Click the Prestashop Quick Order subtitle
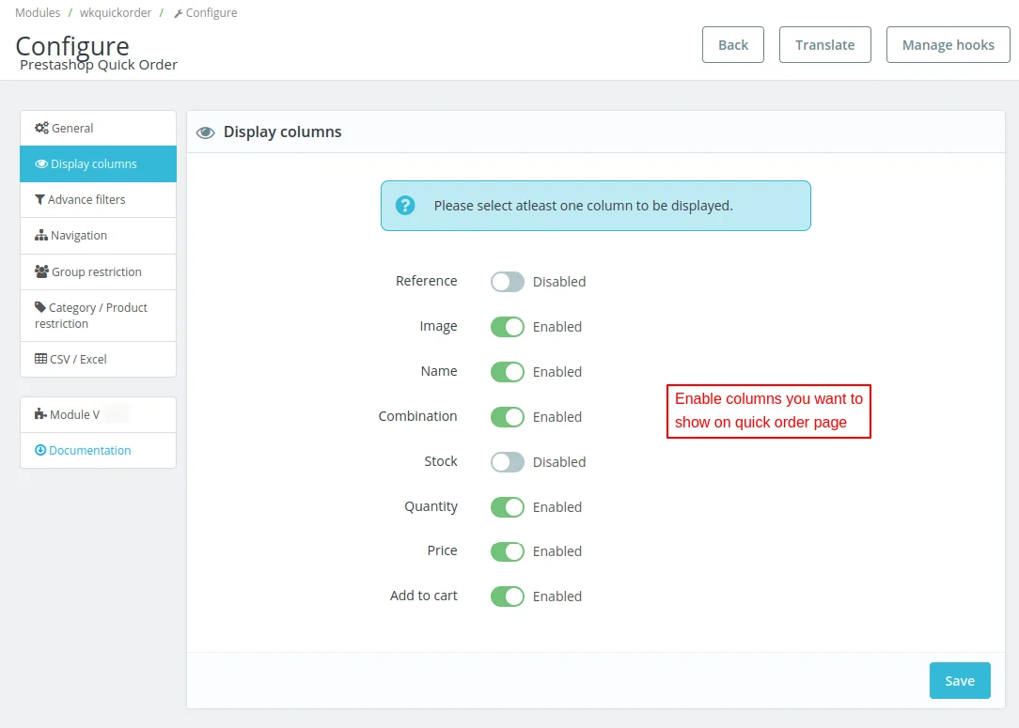 [99, 64]
